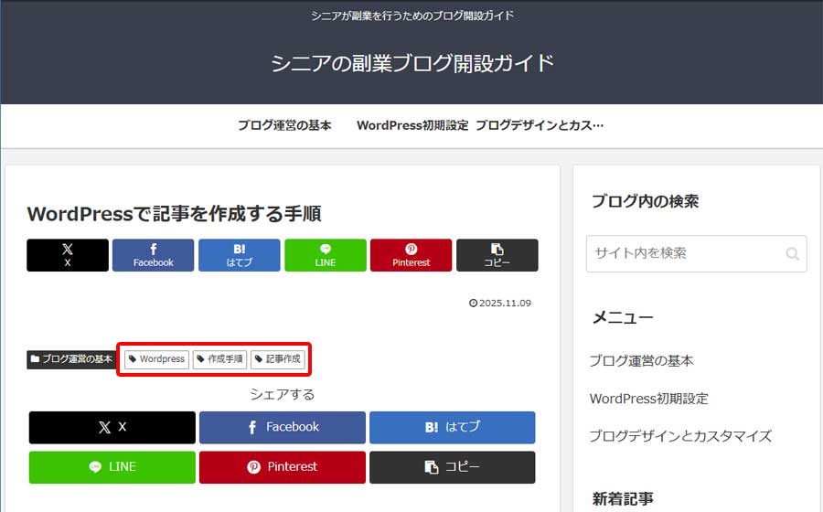Open the ブログ運営の基本 category badge
The width and height of the screenshot is (823, 512).
click(72, 359)
